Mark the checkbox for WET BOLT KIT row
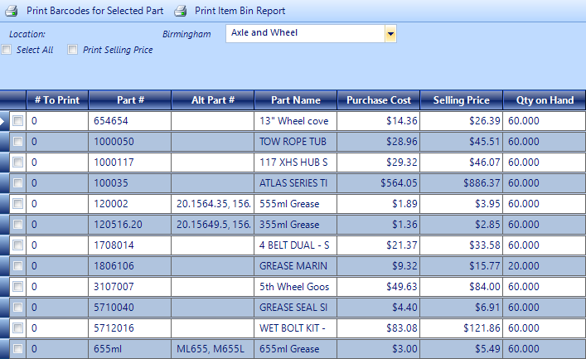 (x=17, y=328)
